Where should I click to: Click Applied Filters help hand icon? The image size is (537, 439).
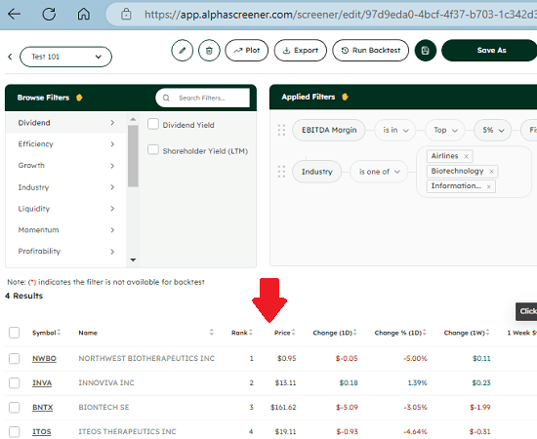[345, 97]
